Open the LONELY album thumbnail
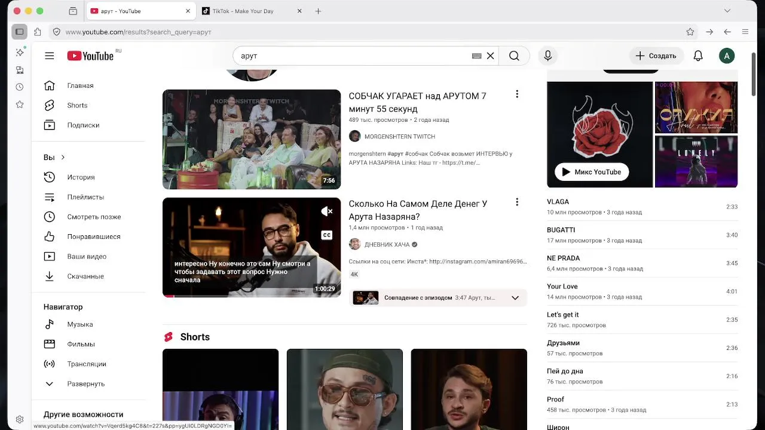 (x=696, y=161)
